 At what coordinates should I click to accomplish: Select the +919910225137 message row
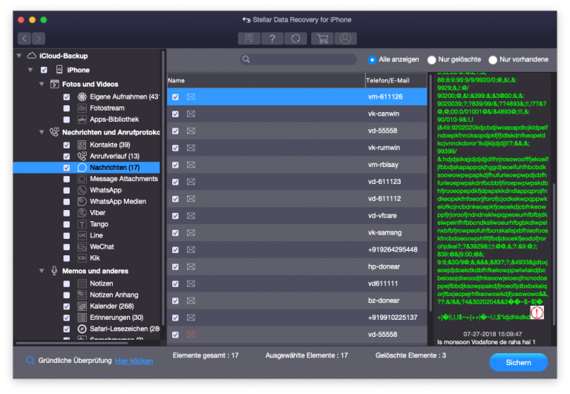[297, 318]
